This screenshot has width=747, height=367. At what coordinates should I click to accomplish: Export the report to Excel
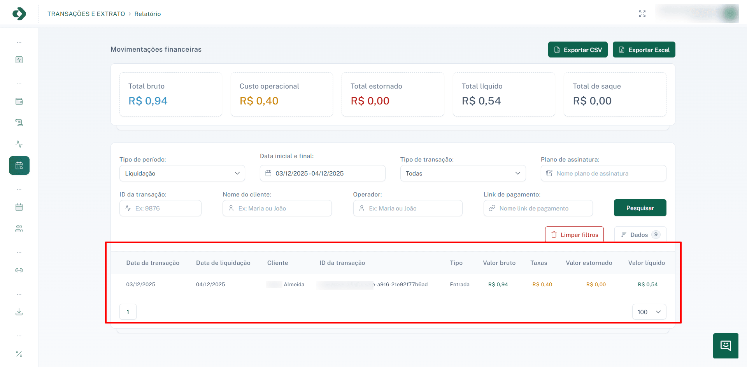point(644,50)
